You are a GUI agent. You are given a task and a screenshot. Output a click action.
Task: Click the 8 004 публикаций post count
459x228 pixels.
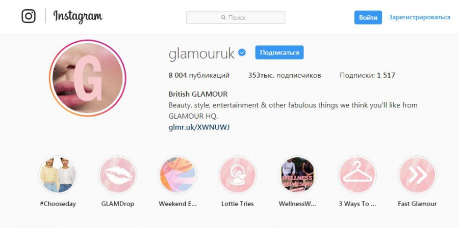[199, 75]
